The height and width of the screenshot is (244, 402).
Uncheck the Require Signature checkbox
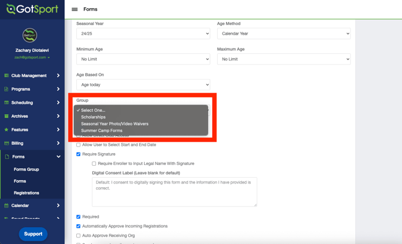point(79,154)
